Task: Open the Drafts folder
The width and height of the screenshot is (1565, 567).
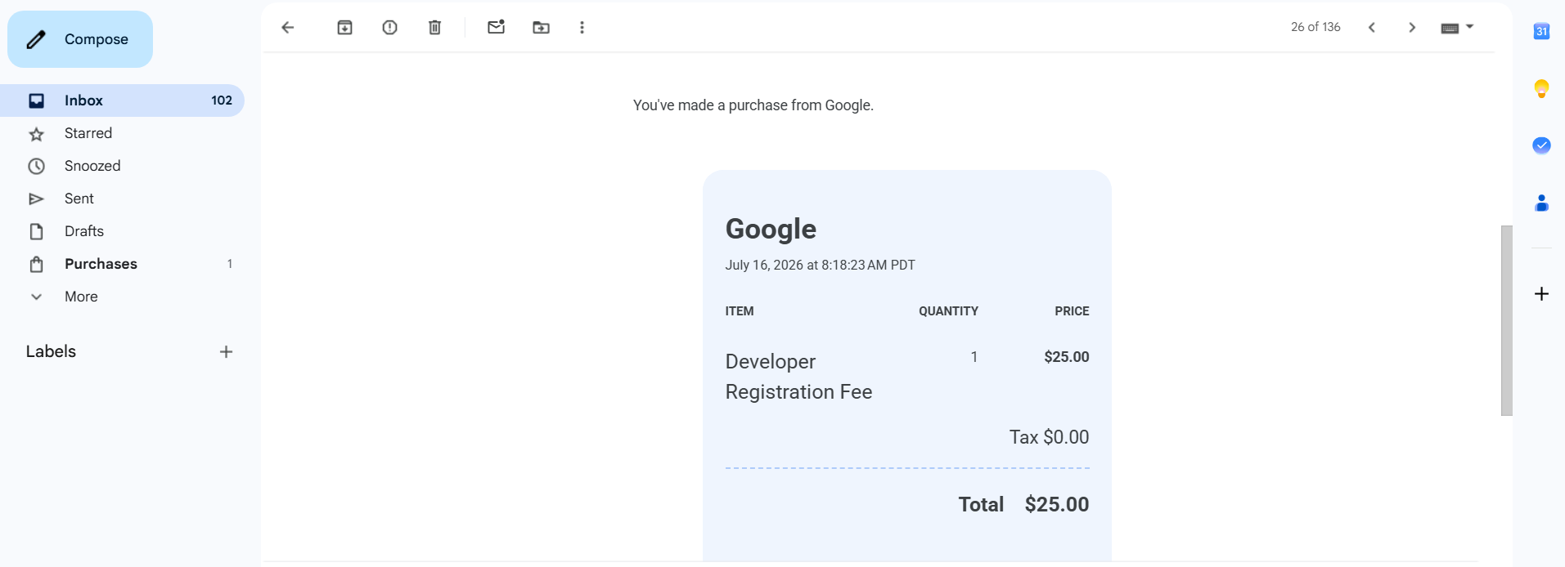Action: click(122, 231)
